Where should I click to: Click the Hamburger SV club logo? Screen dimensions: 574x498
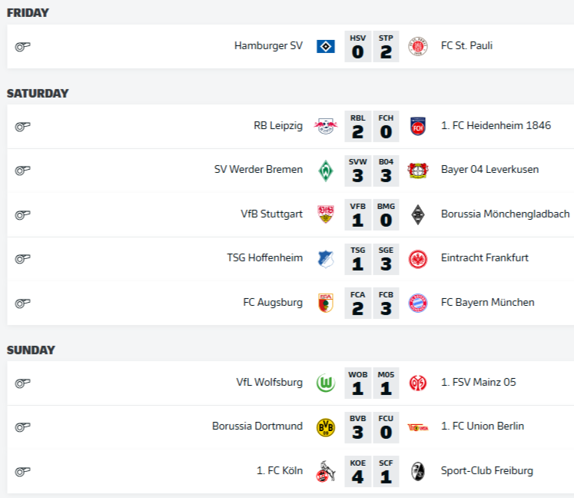[326, 46]
